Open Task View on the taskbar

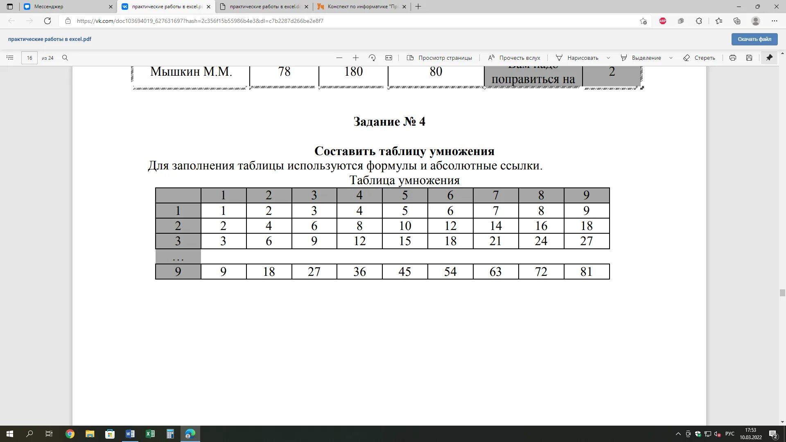[x=49, y=434]
